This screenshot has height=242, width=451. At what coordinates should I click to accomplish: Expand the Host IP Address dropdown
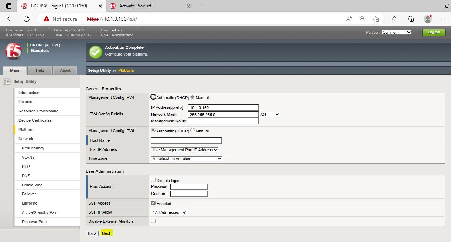click(185, 150)
